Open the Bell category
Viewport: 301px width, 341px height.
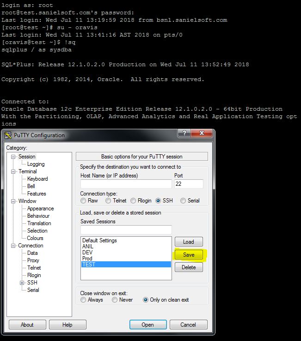[x=31, y=186]
